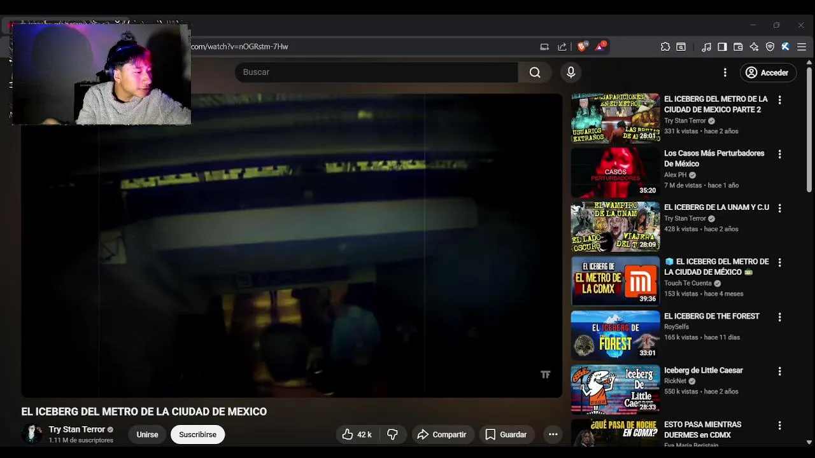Click the search magnifier button
Image resolution: width=815 pixels, height=458 pixels.
tap(535, 73)
